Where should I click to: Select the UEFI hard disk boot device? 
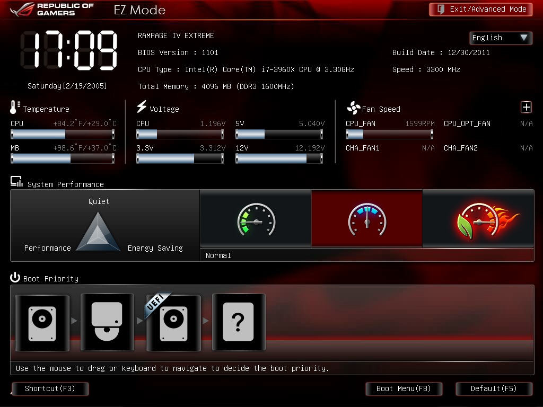point(174,323)
